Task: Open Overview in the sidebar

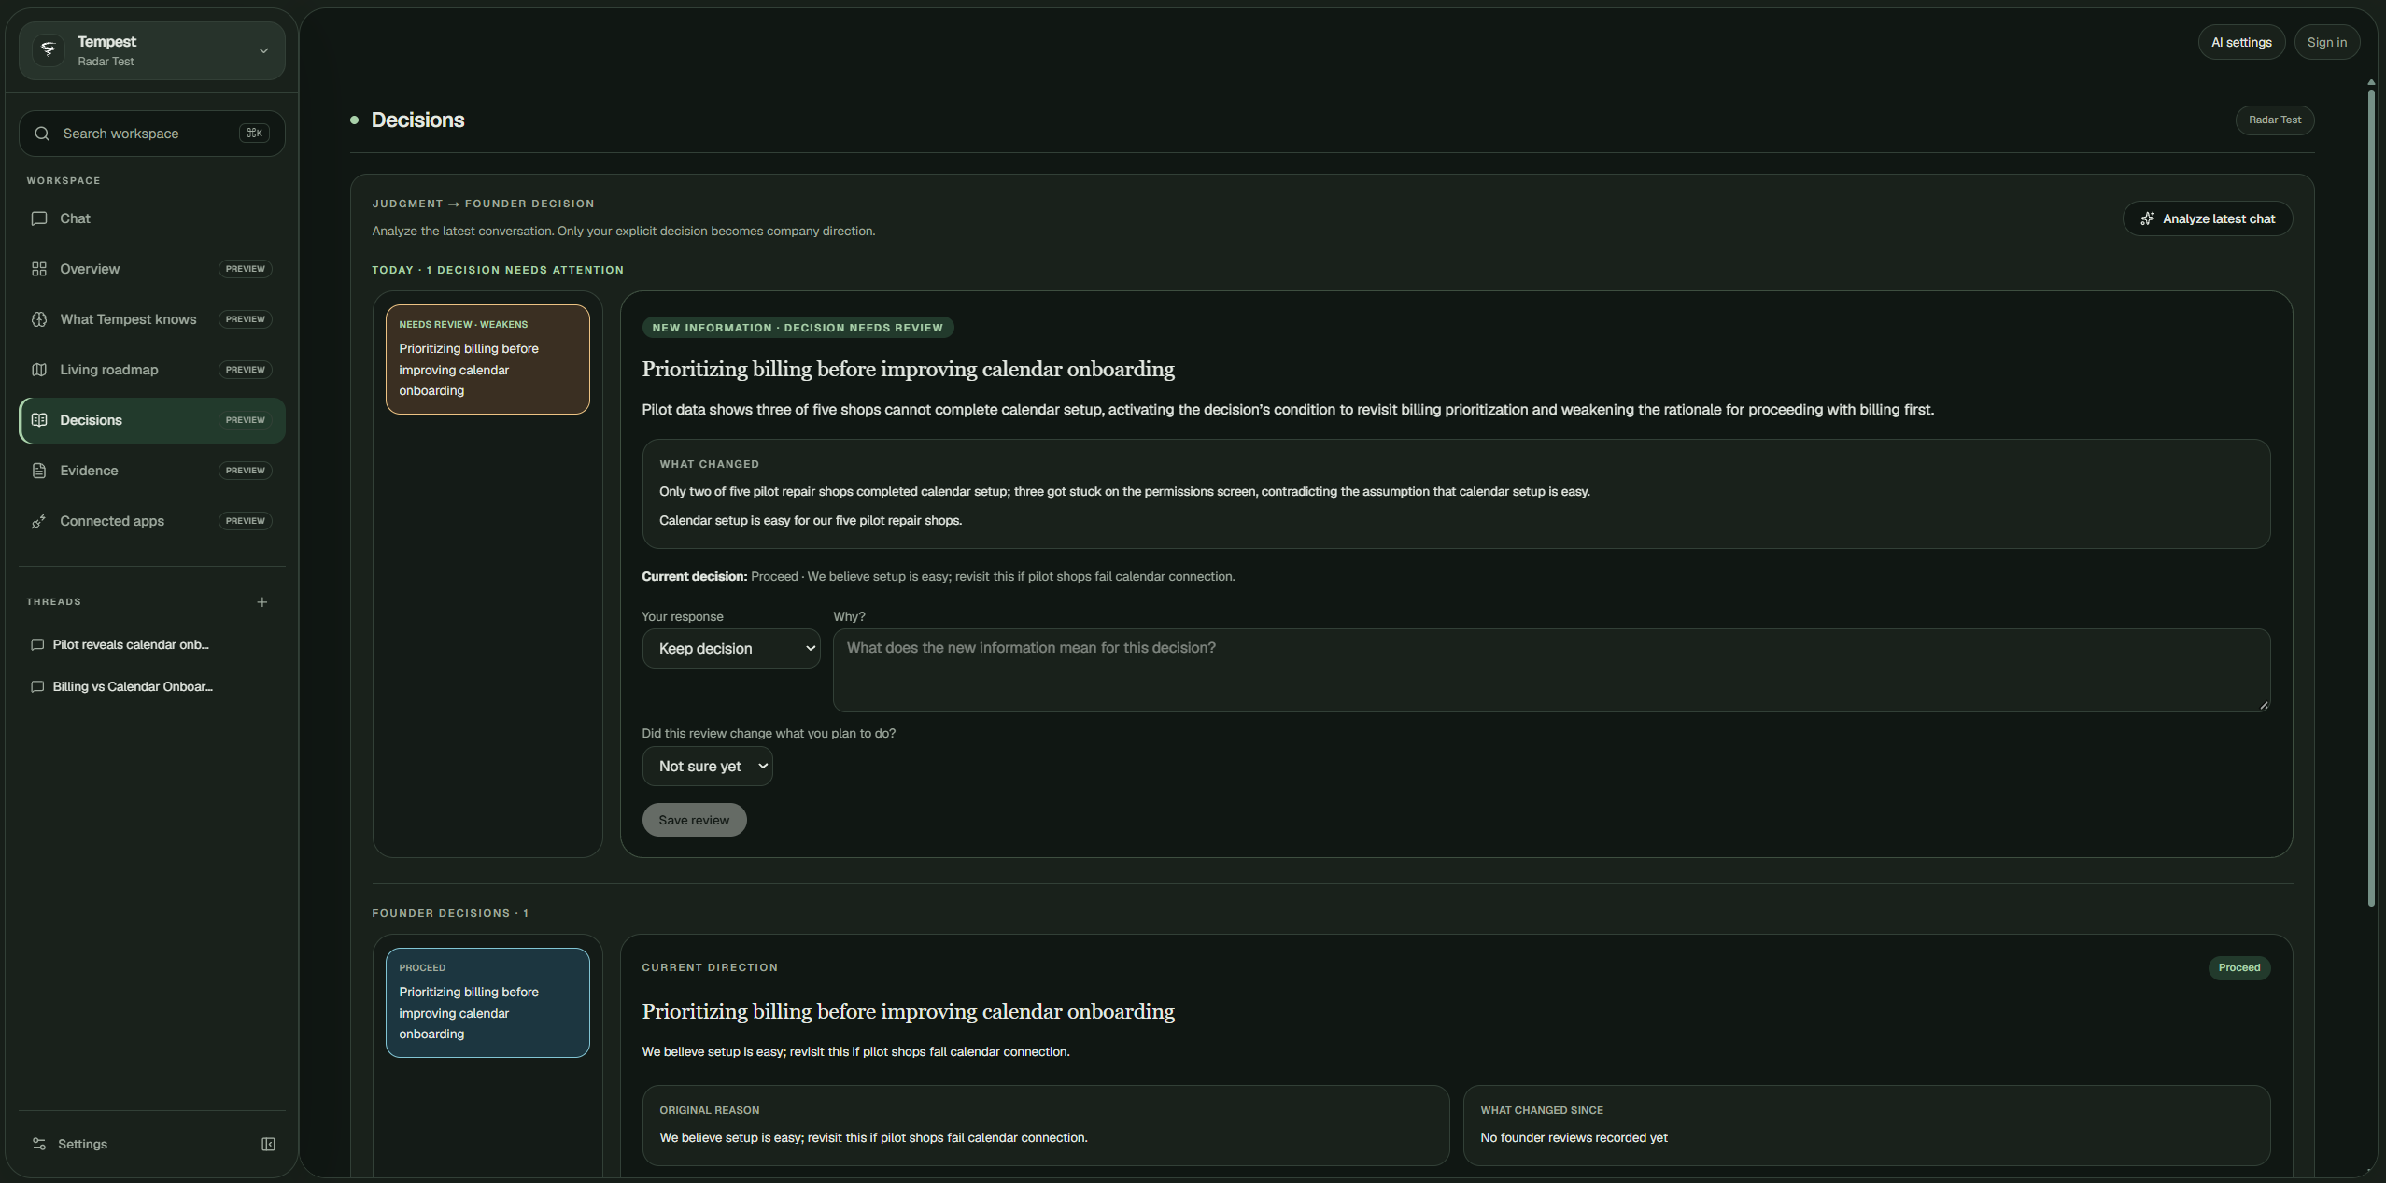Action: point(152,269)
